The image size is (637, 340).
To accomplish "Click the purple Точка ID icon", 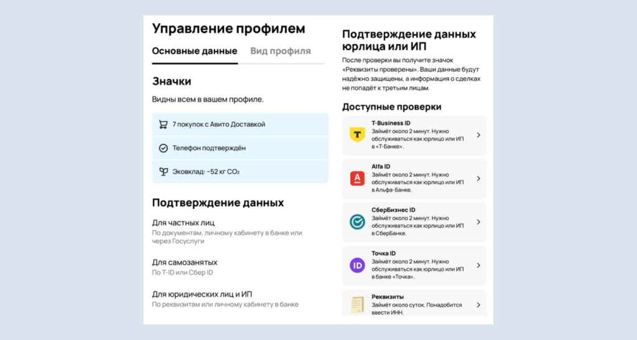I will pos(357,265).
